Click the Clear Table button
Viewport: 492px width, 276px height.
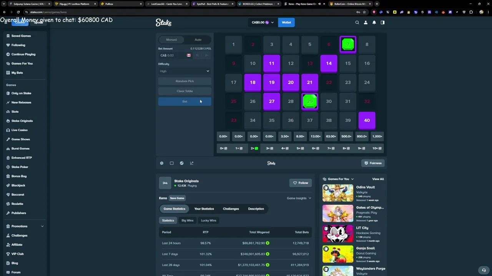(x=184, y=91)
